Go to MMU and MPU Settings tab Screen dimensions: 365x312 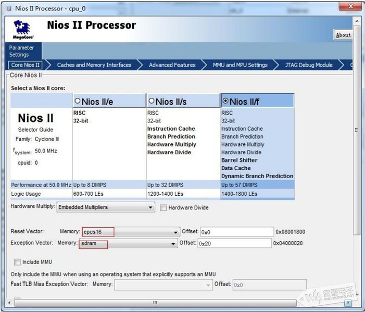[x=240, y=65]
